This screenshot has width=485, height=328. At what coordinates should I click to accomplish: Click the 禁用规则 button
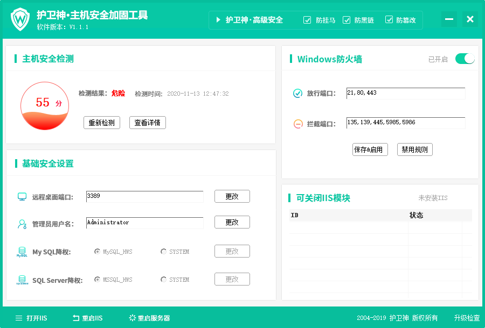415,149
